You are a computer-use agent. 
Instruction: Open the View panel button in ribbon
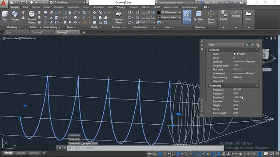coord(248,16)
